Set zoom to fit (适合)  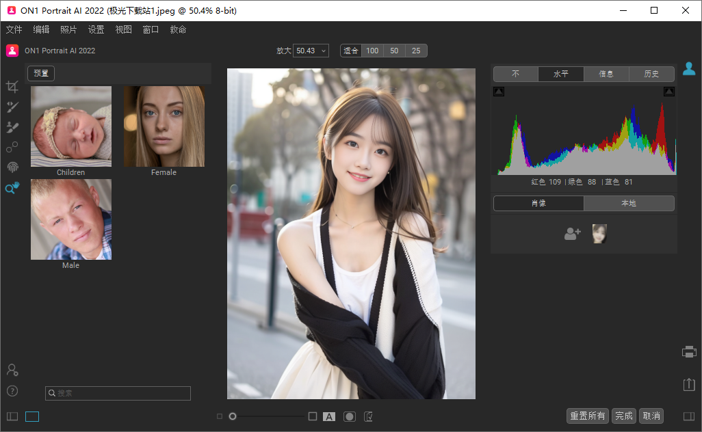click(350, 51)
